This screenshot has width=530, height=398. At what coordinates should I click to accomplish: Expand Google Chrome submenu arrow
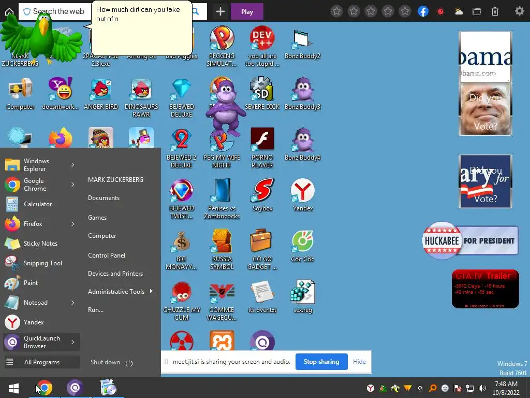coord(72,184)
